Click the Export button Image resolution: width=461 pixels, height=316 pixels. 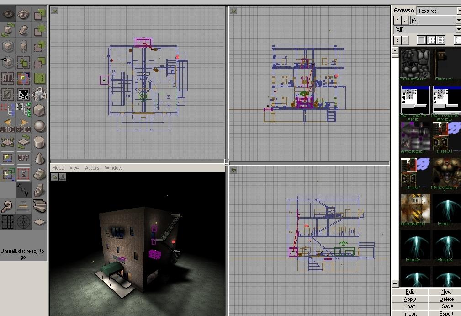pos(446,313)
